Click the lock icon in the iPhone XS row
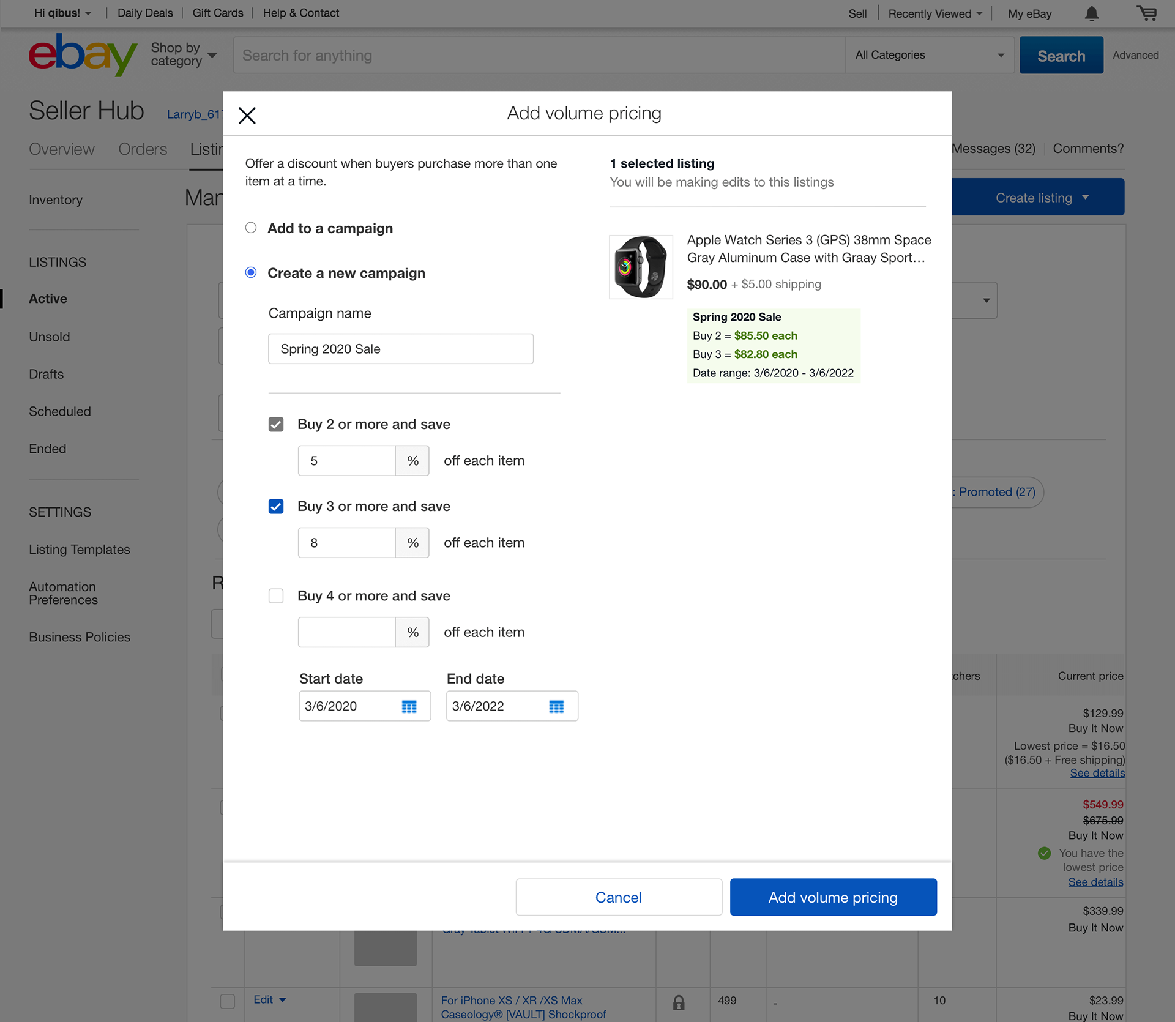 click(x=679, y=1002)
